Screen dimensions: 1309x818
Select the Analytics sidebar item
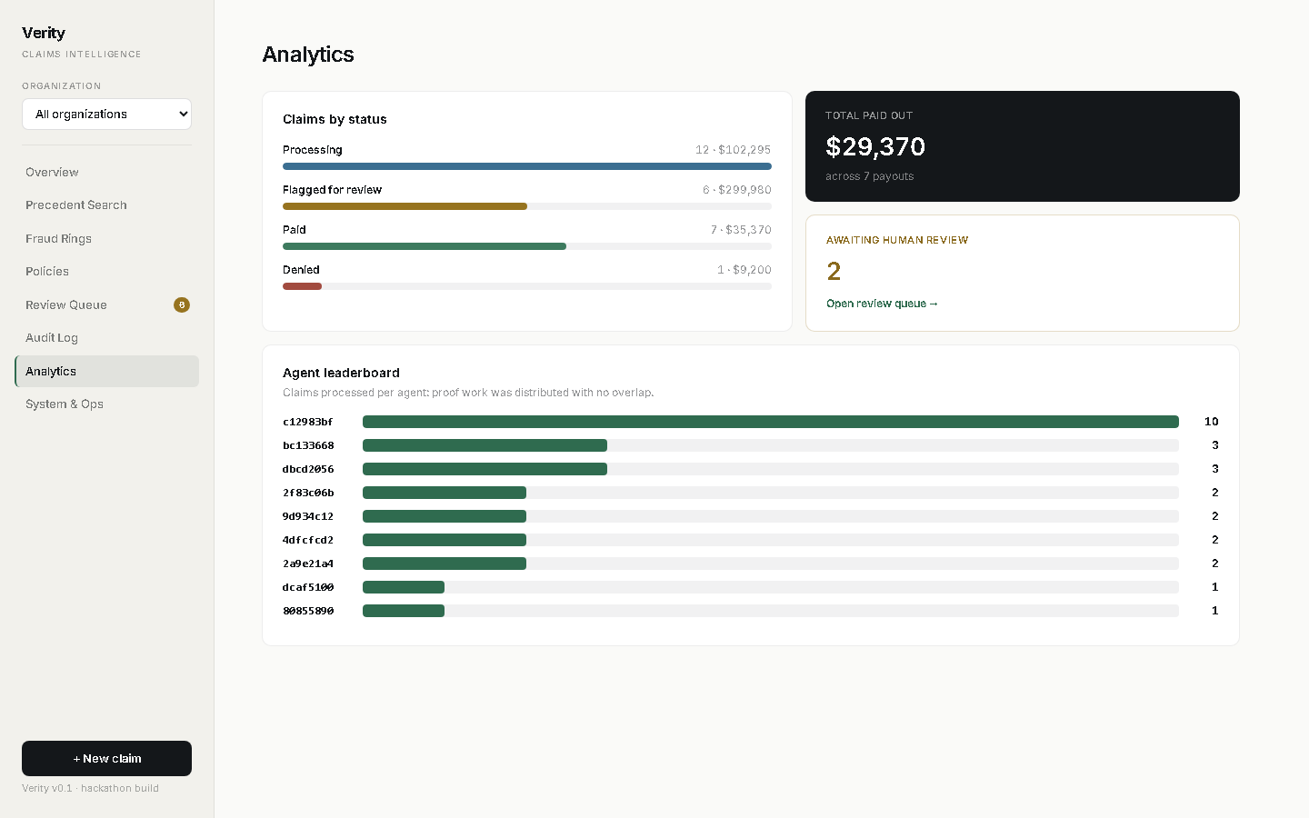tap(106, 371)
